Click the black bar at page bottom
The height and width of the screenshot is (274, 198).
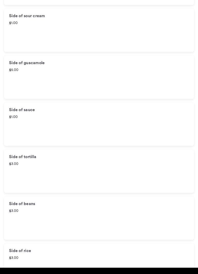tap(99, 271)
